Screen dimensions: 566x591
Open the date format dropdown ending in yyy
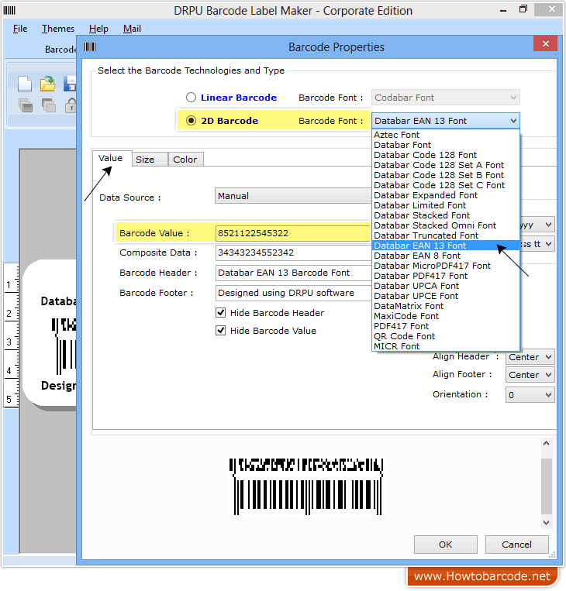(x=537, y=225)
